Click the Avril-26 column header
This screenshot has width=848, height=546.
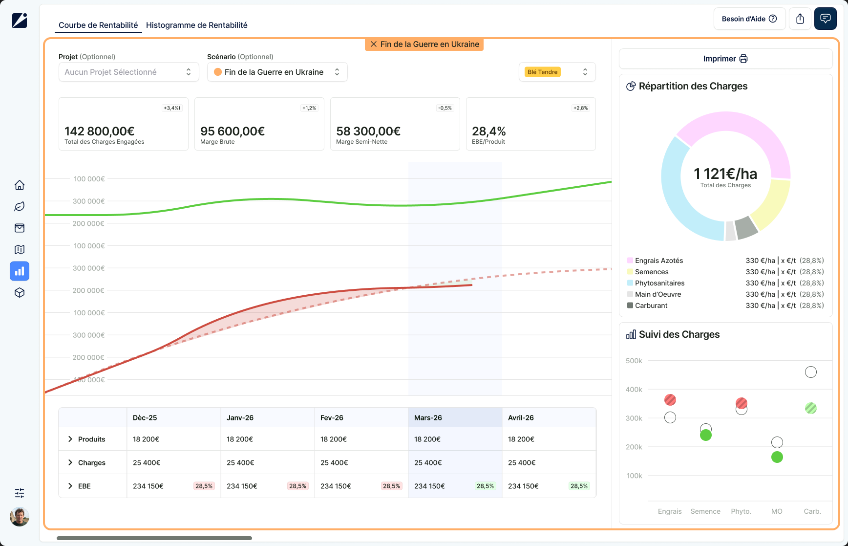click(x=549, y=417)
